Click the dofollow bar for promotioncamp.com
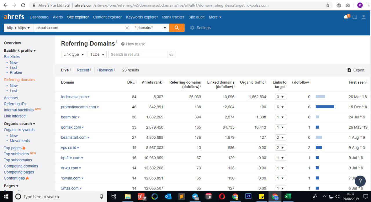 [x=325, y=107]
